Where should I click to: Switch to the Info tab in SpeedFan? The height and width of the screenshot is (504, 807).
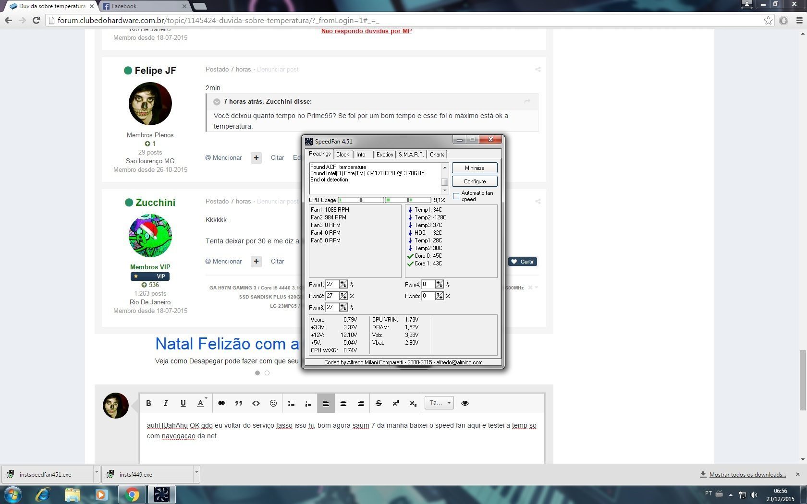361,155
